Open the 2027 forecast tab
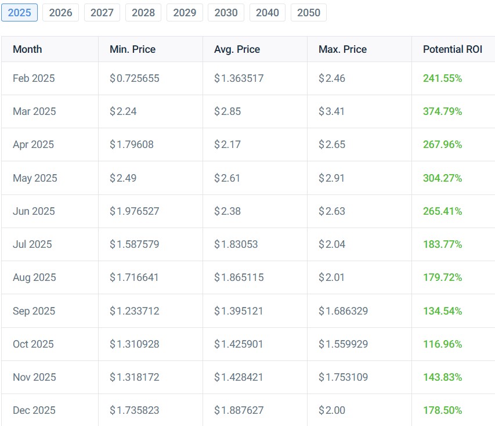The width and height of the screenshot is (495, 426). click(102, 12)
